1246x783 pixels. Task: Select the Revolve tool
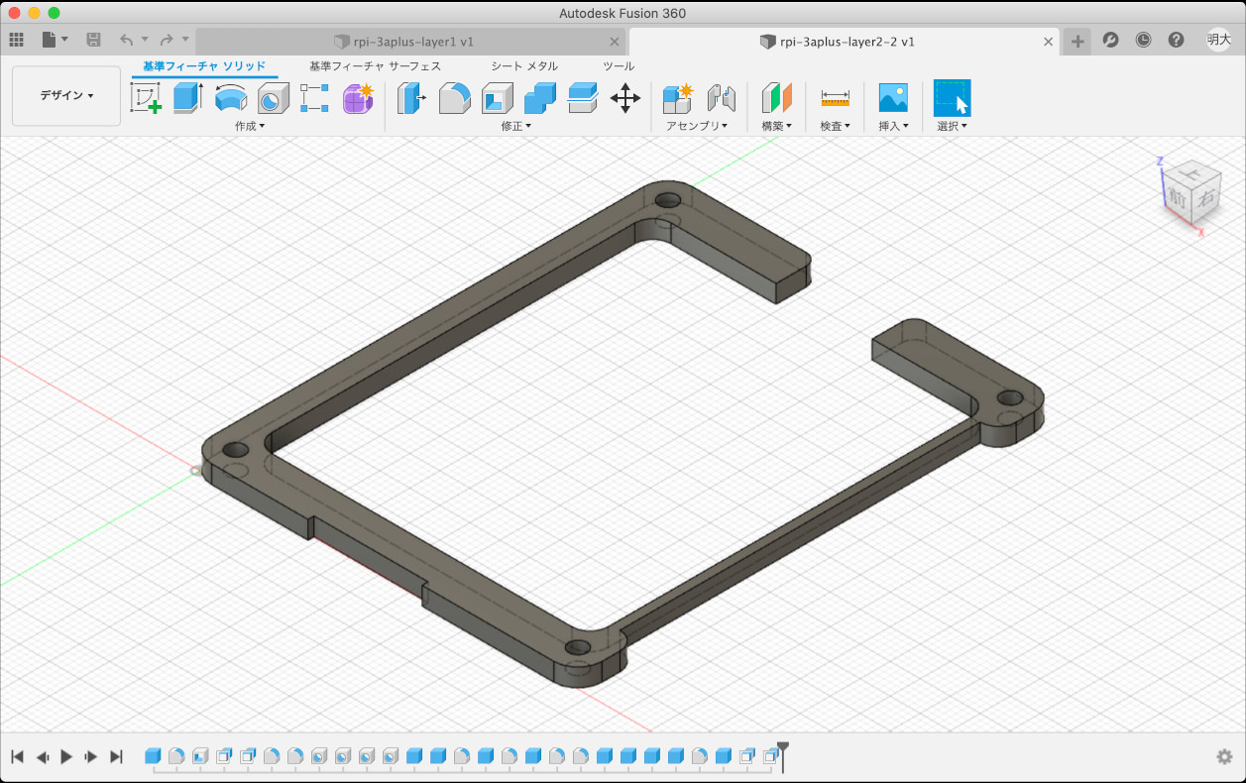231,98
